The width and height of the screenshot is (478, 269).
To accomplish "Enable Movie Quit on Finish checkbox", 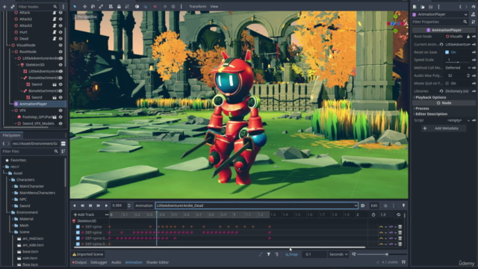I will [447, 83].
